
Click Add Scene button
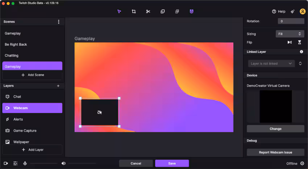tap(32, 75)
